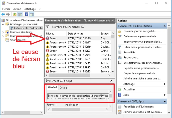The image size is (172, 118).
Task: Toggle the console tree pane toolbar icon
Action: (20, 14)
